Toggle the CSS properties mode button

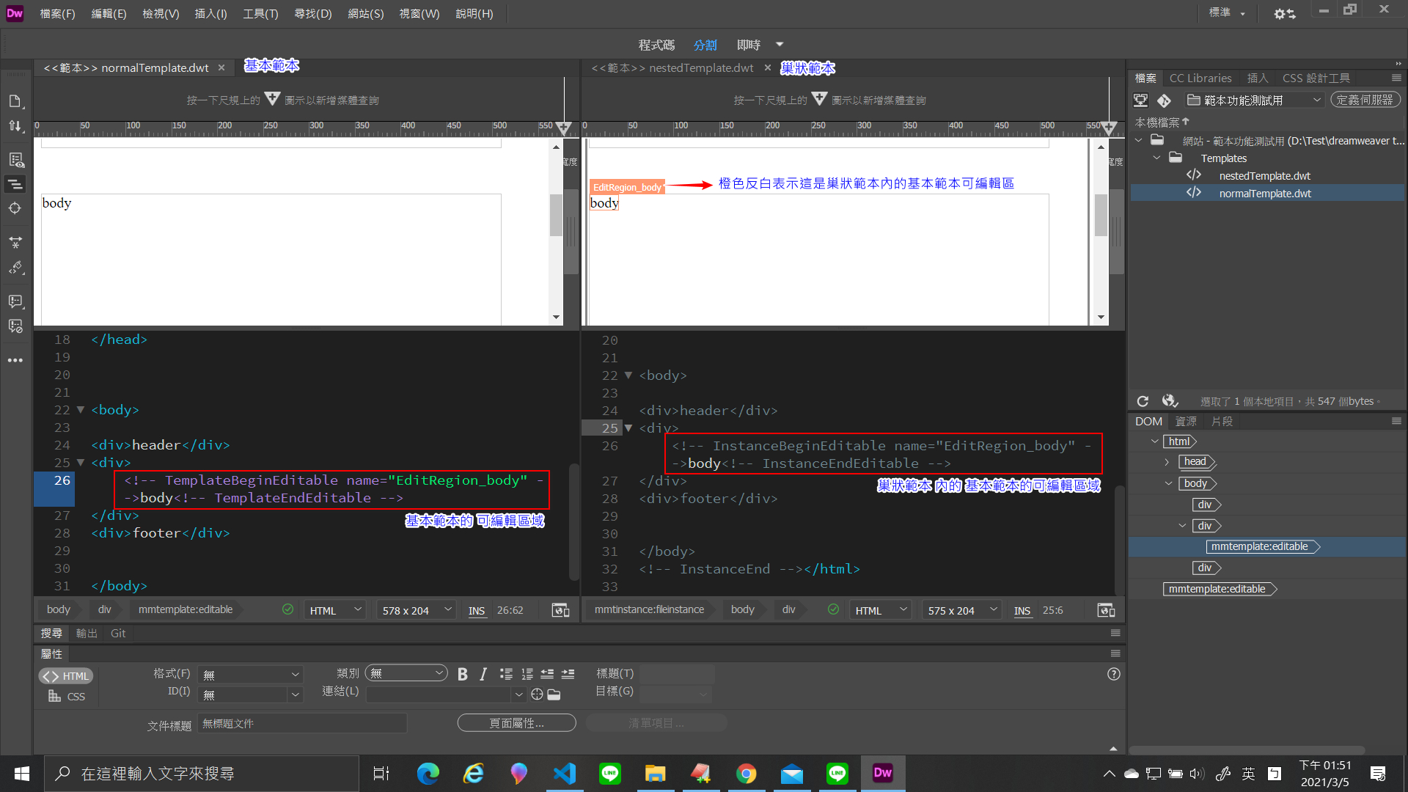tap(67, 697)
